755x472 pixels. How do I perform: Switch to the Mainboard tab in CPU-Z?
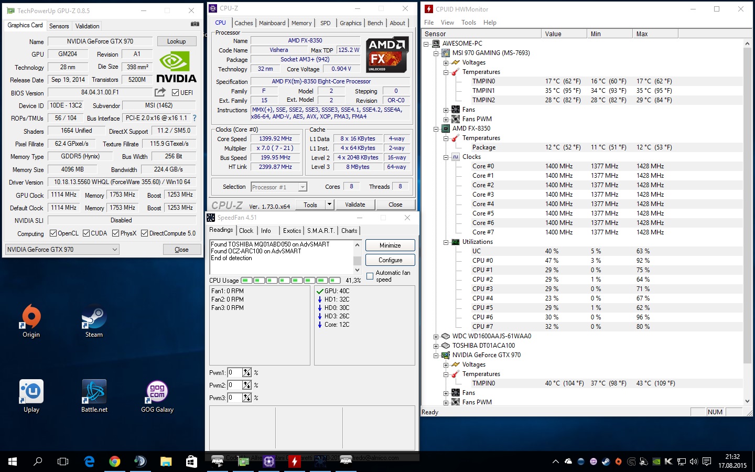point(272,23)
